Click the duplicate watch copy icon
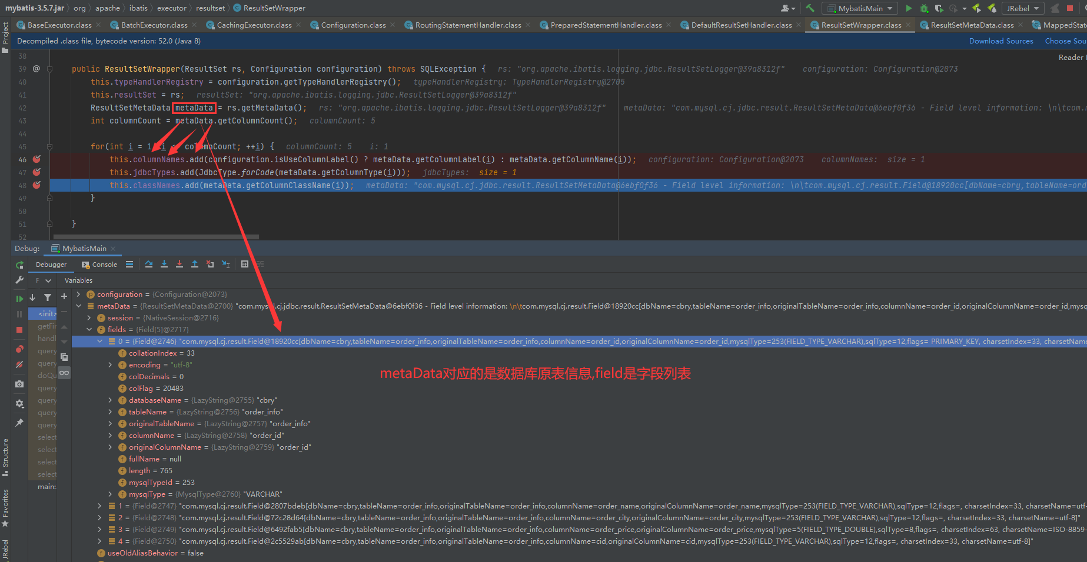The width and height of the screenshot is (1087, 562). pos(64,357)
